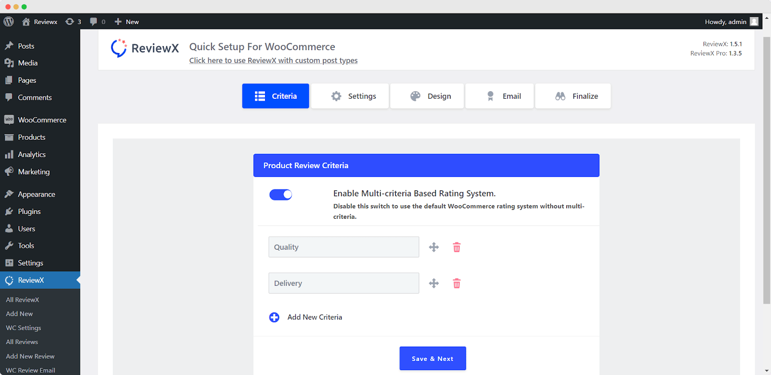The width and height of the screenshot is (771, 375).
Task: Delete the Delivery criteria
Action: point(457,283)
